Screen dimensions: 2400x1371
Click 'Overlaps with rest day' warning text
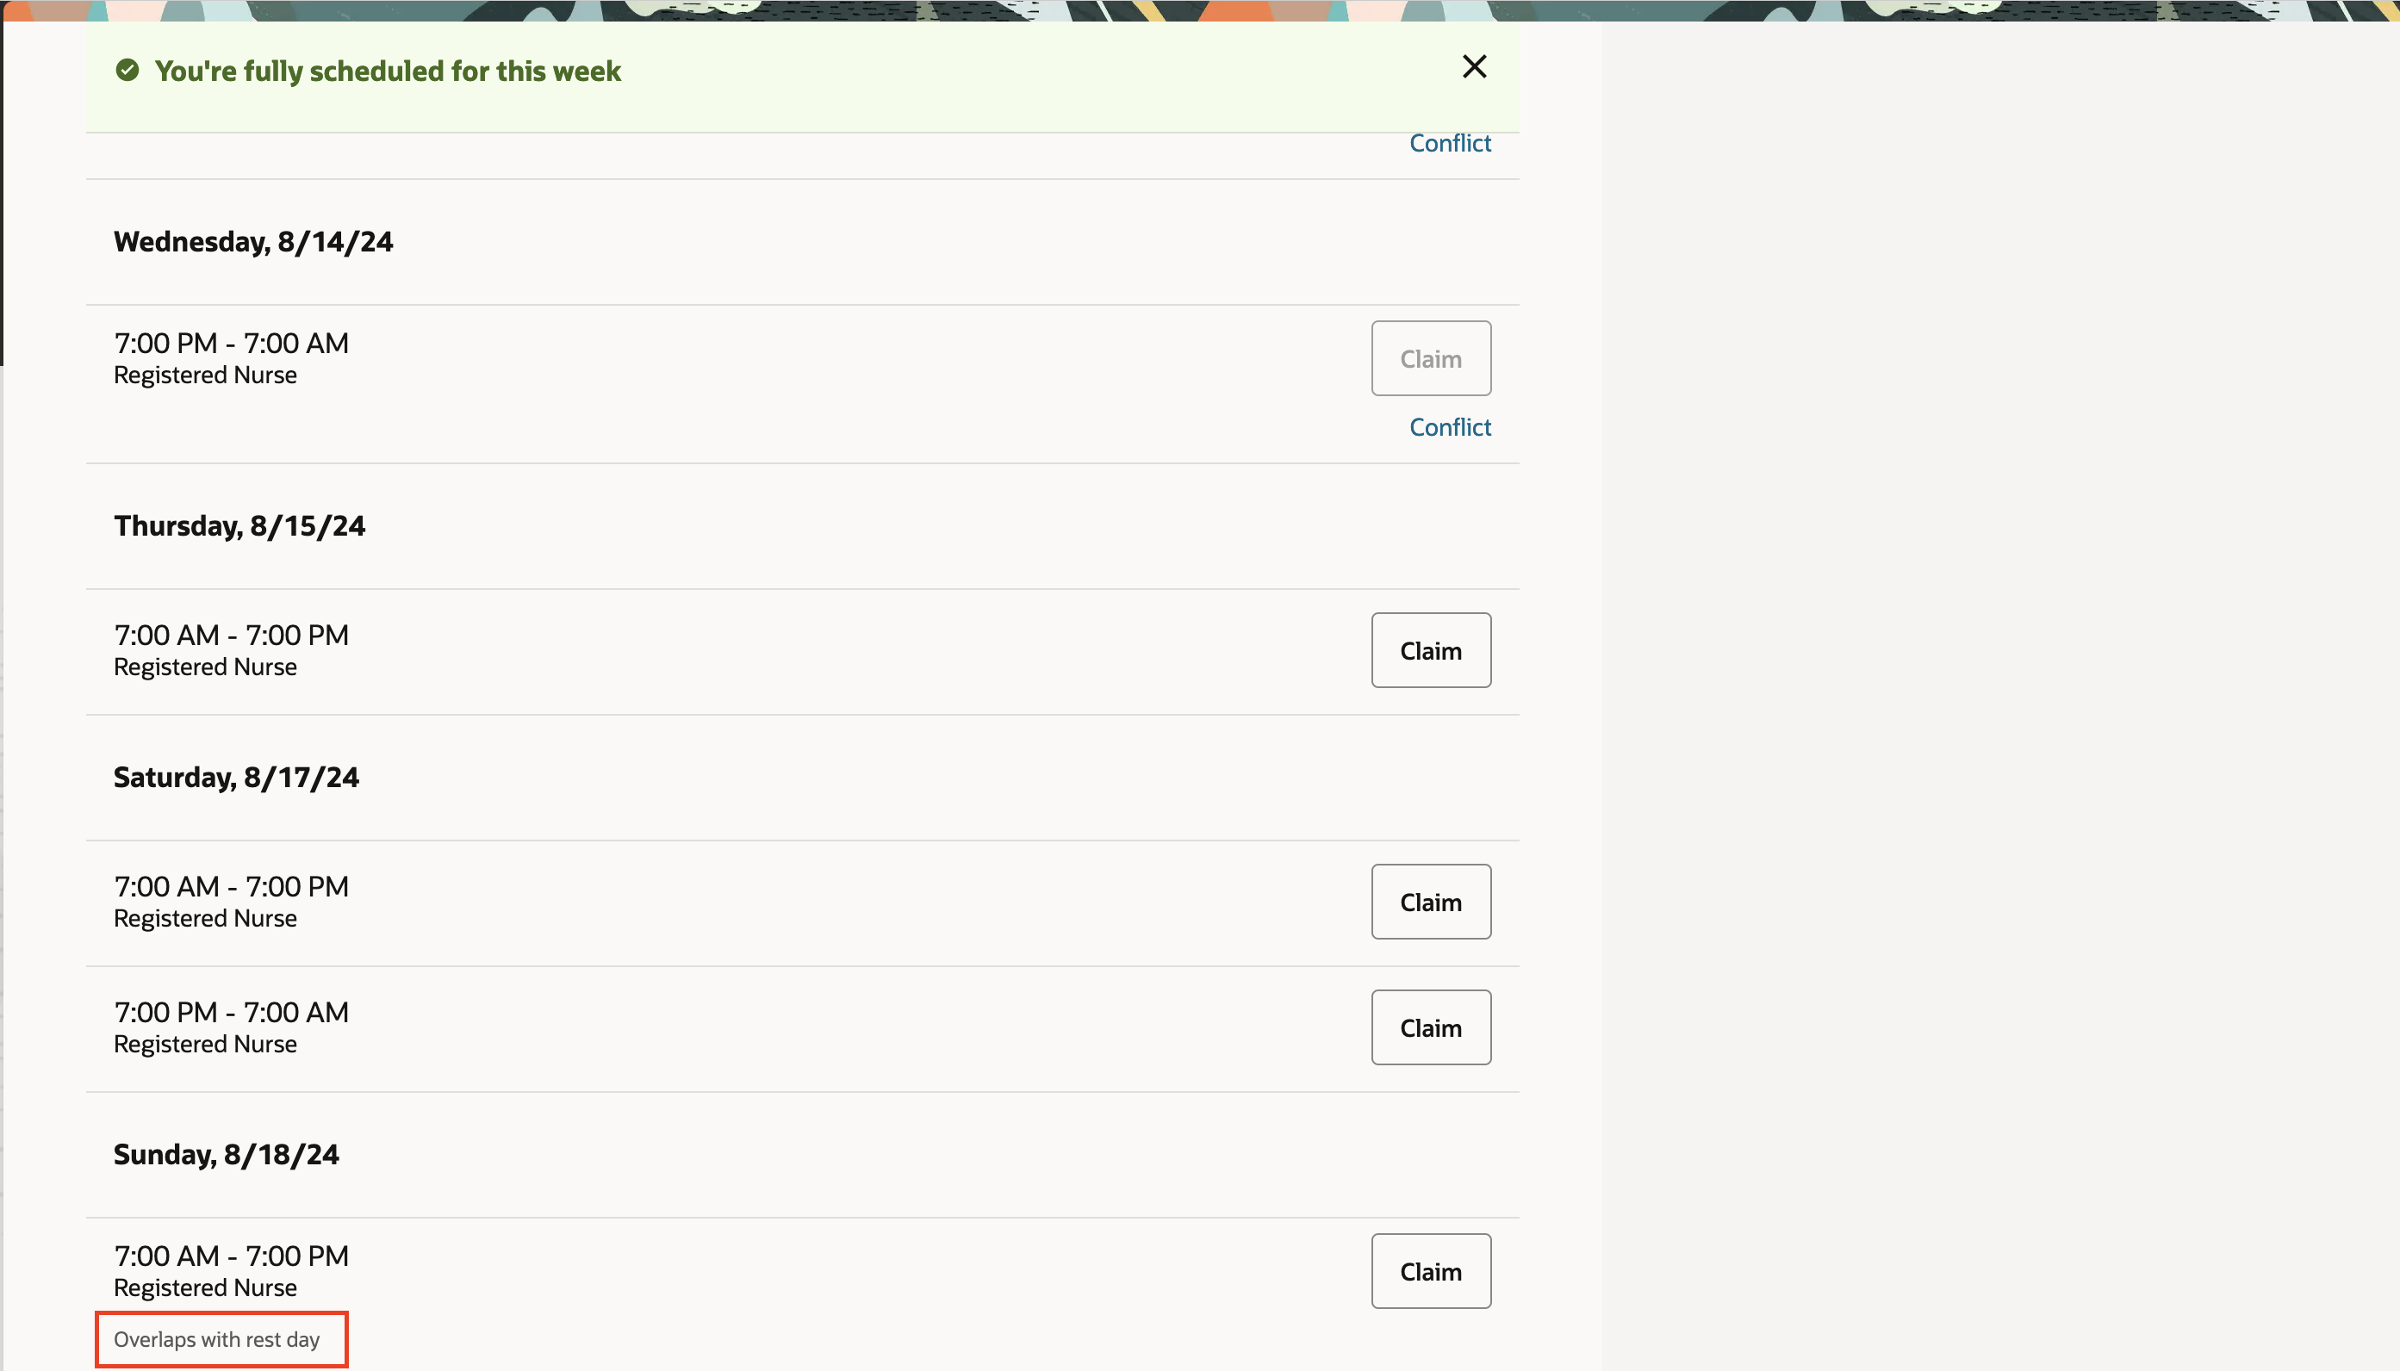point(216,1340)
